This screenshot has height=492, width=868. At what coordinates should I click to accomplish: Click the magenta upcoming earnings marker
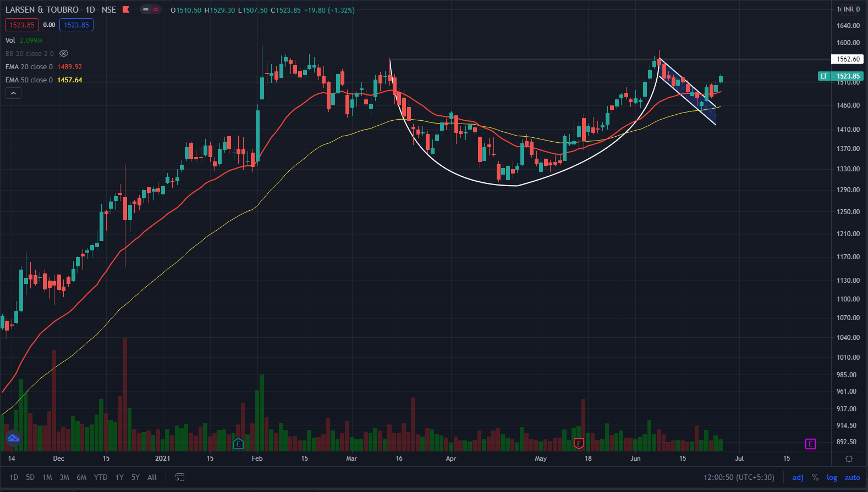(x=810, y=444)
